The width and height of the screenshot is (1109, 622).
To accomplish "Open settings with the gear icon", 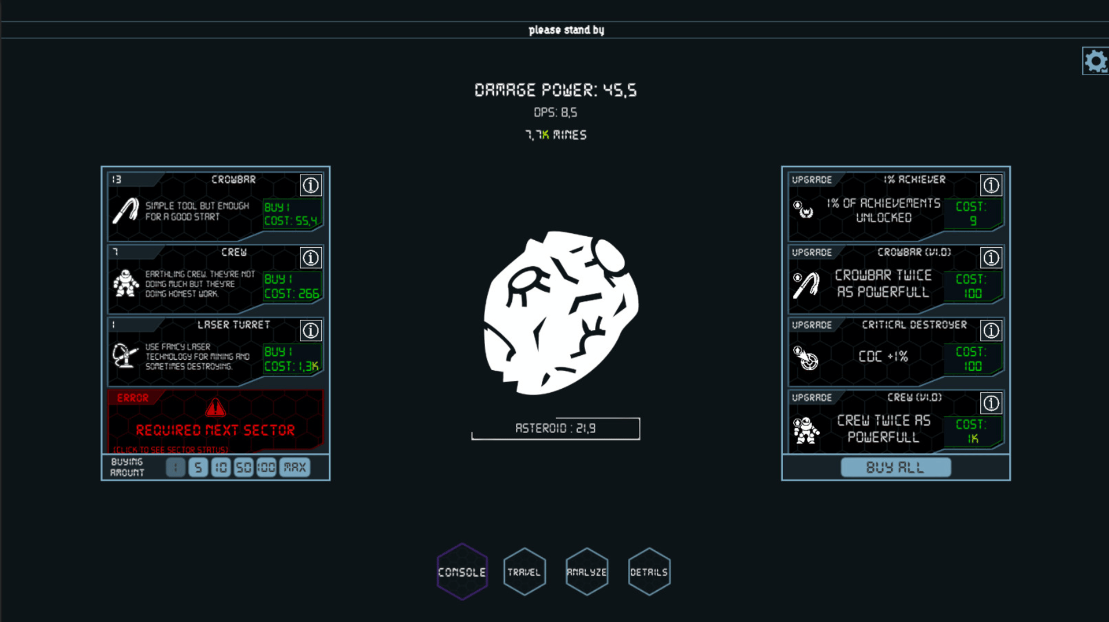I will [x=1095, y=61].
